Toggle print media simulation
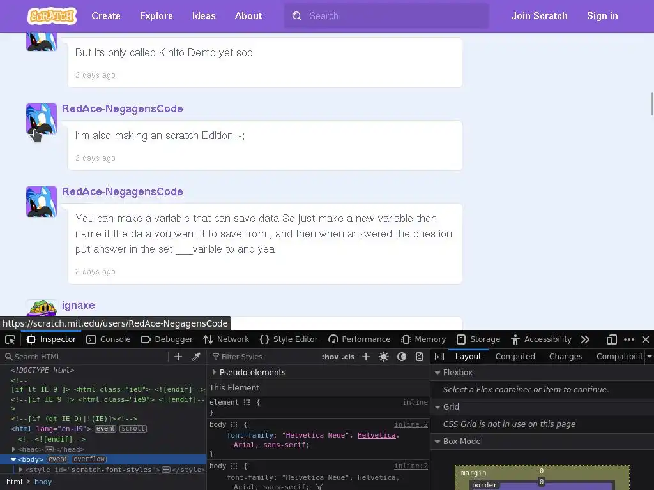Viewport: 654px width, 490px height. tap(420, 357)
